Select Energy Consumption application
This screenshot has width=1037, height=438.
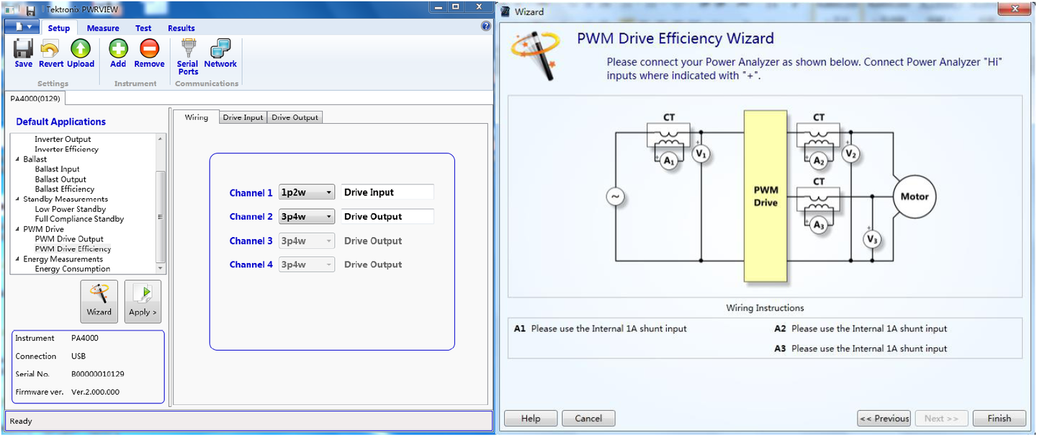[x=73, y=269]
